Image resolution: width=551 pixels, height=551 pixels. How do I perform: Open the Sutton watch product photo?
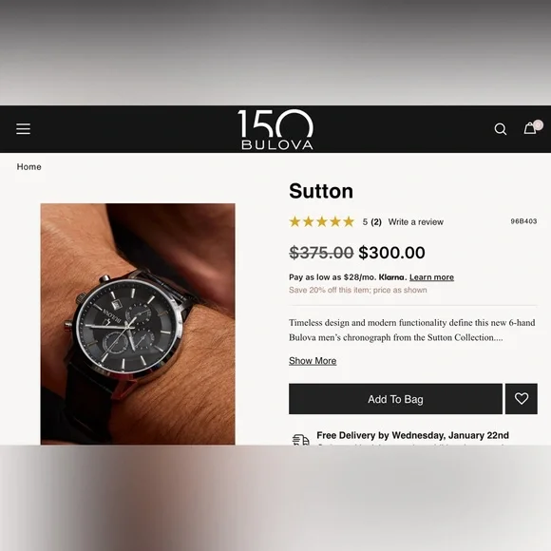138,324
